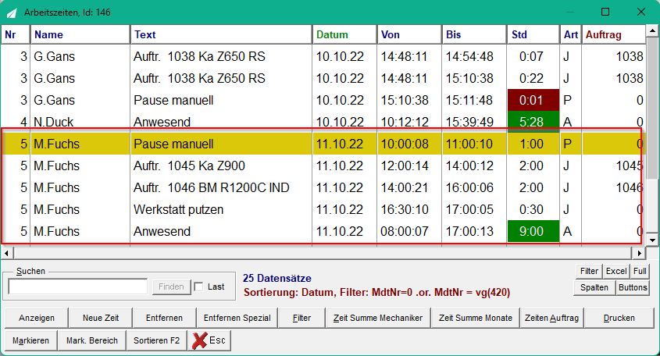Click the Auftrag column header
The width and height of the screenshot is (660, 356).
(614, 34)
